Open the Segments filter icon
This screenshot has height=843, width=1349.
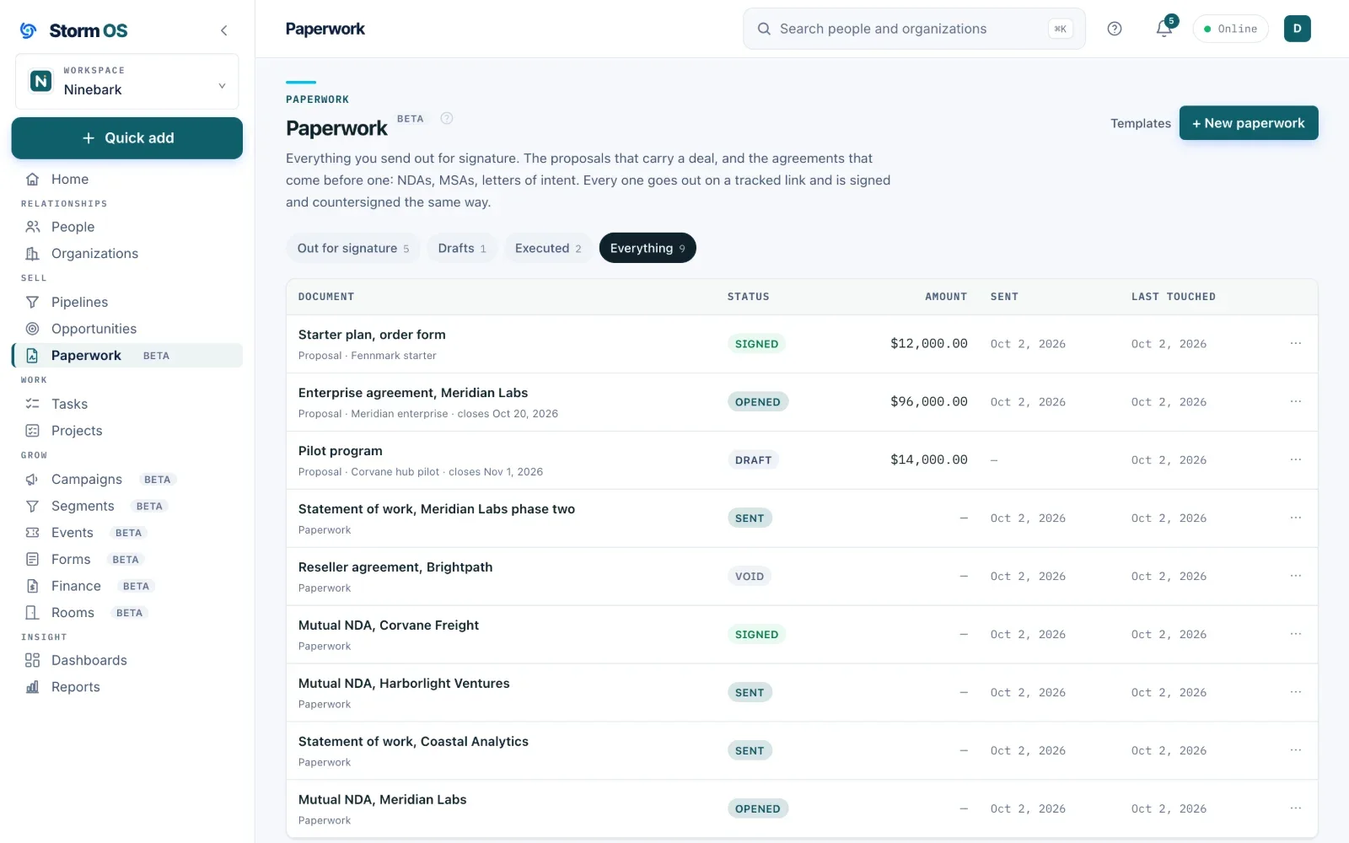coord(32,506)
